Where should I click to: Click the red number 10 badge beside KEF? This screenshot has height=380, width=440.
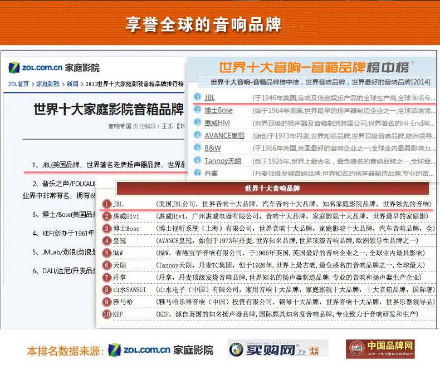(106, 314)
